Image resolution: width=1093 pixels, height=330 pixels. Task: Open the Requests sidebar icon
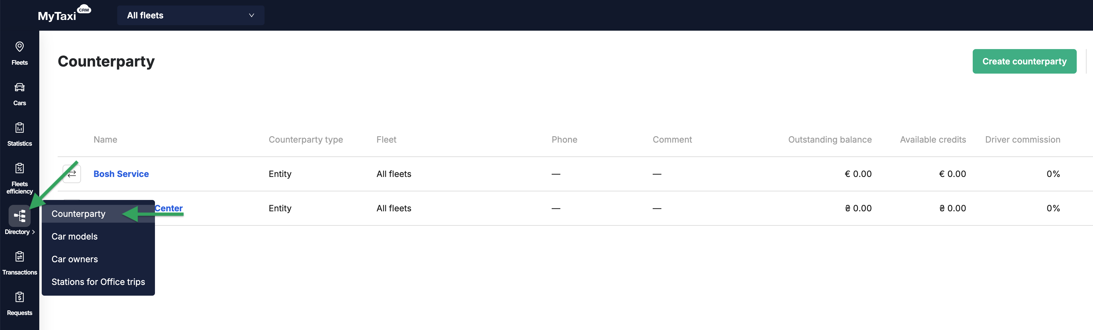(20, 297)
